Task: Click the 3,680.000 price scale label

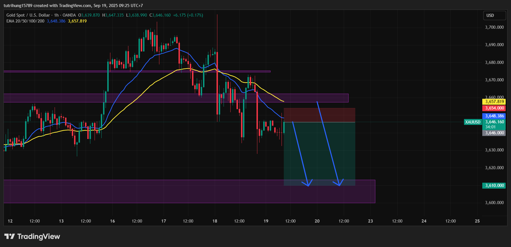Action: (494, 62)
